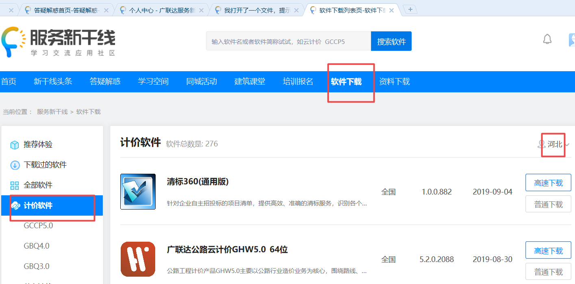This screenshot has height=284, width=575.
Task: Click the 软件下载 breadcrumb link
Action: pos(89,112)
